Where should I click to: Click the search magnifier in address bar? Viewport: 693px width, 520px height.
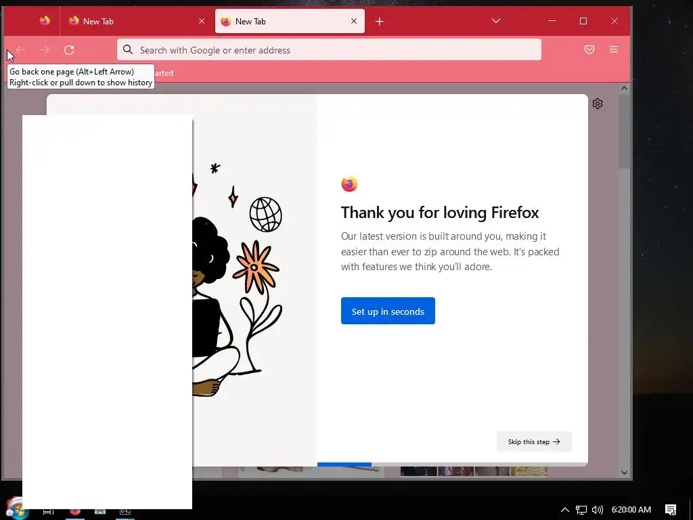coord(128,49)
